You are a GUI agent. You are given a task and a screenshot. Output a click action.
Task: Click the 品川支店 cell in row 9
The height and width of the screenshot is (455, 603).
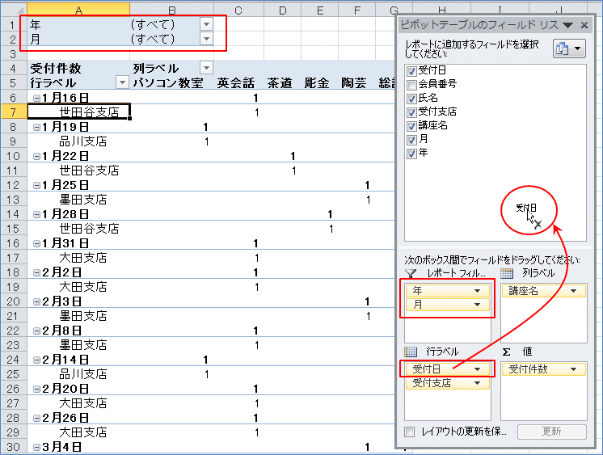[x=78, y=141]
